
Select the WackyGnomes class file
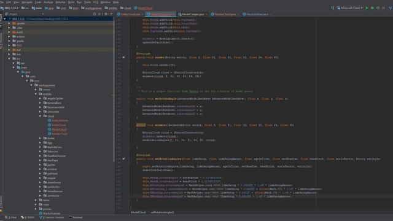(x=52, y=213)
